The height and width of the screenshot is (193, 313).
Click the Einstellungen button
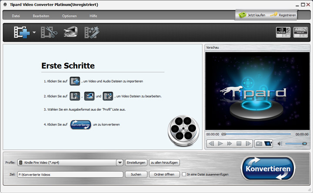pos(136,163)
